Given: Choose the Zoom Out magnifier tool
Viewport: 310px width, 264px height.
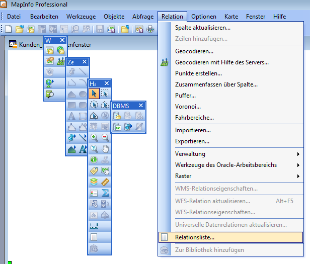Looking at the screenshot, I should [x=105, y=138].
